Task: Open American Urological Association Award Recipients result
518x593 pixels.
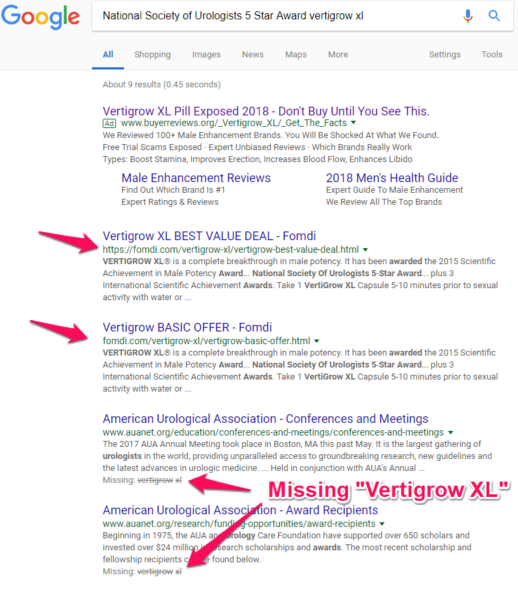Action: coord(240,510)
